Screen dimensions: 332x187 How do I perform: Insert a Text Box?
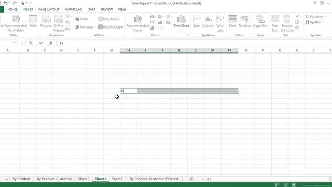pyautogui.click(x=274, y=23)
